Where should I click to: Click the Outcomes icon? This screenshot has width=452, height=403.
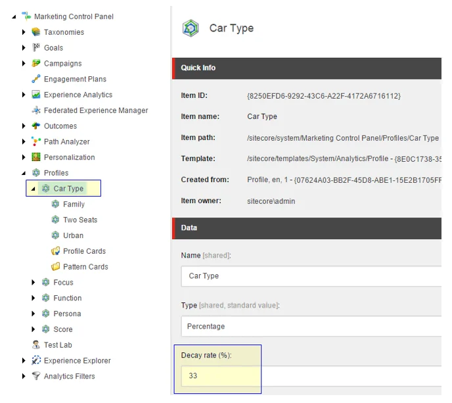point(35,126)
